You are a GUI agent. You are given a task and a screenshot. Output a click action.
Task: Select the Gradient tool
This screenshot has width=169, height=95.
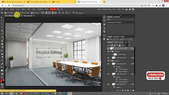coord(2,51)
